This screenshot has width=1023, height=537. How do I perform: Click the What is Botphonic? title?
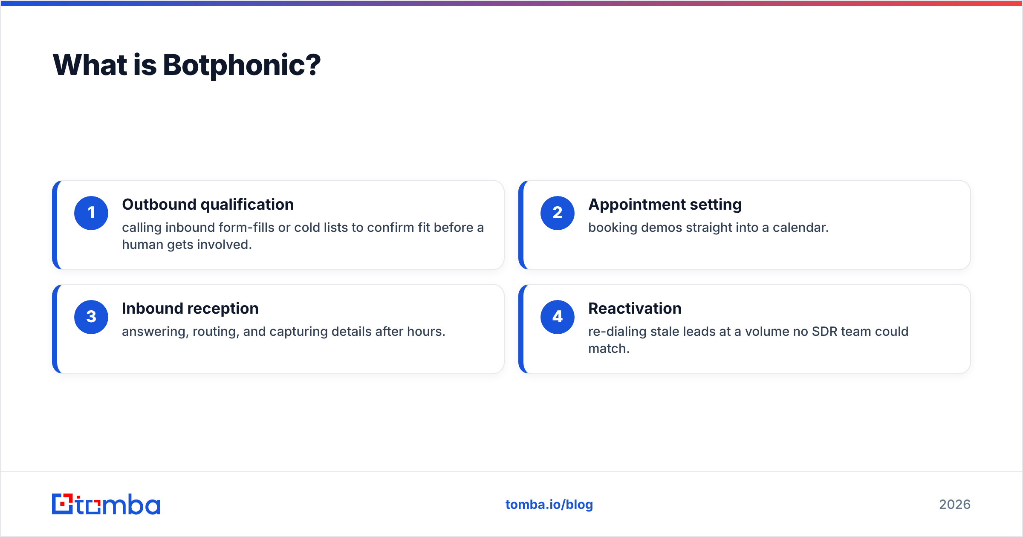pos(186,65)
